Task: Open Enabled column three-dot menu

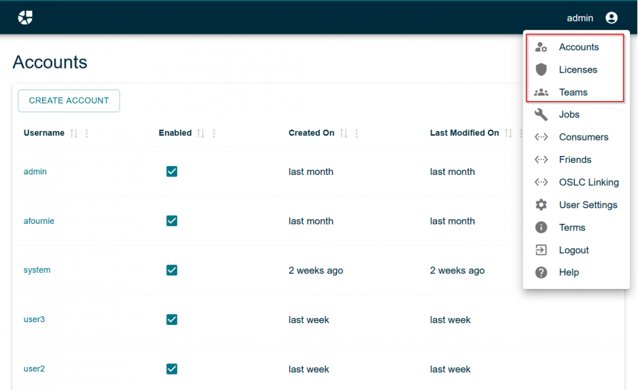Action: coord(214,134)
